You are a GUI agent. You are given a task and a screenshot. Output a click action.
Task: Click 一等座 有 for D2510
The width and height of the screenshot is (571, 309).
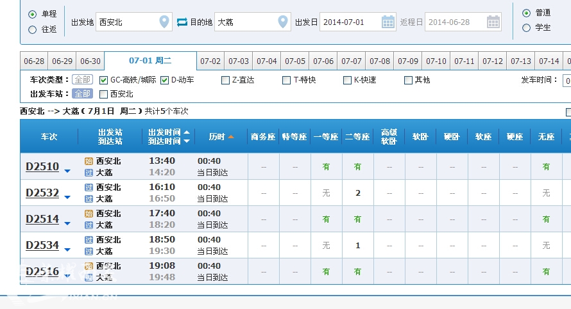pyautogui.click(x=326, y=167)
